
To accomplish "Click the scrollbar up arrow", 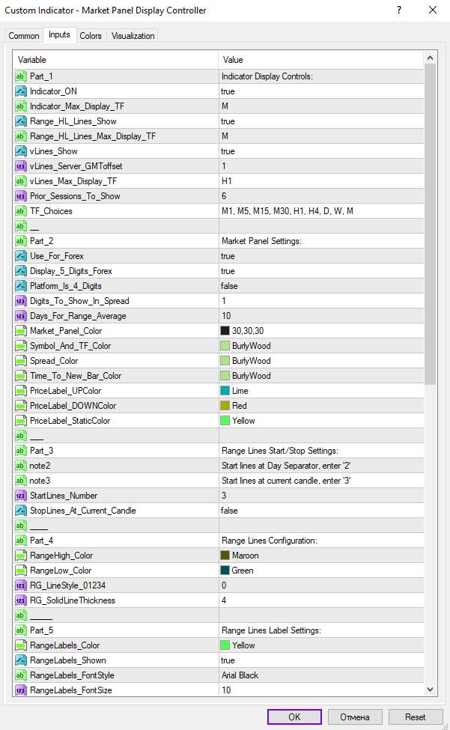I will (x=430, y=58).
